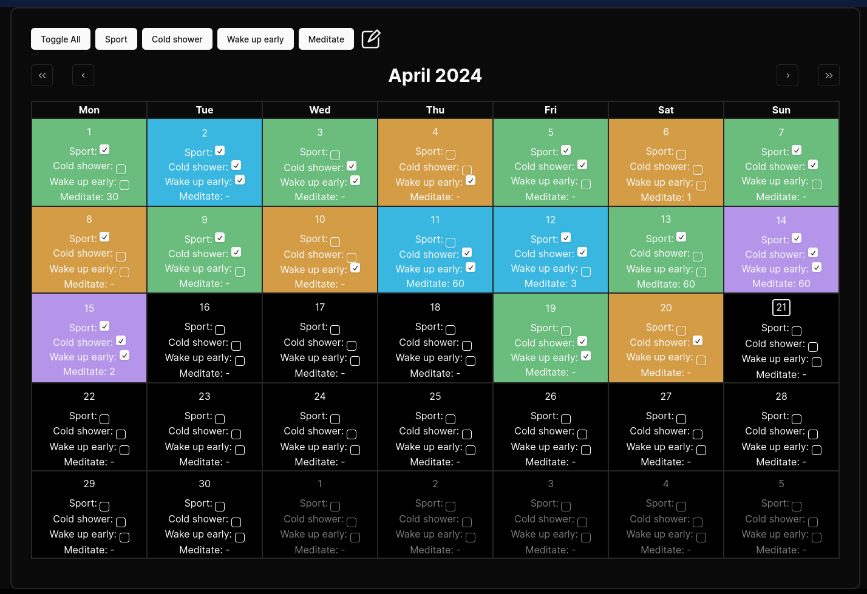867x594 pixels.
Task: Click day number 2 in blue cell
Action: 205,133
